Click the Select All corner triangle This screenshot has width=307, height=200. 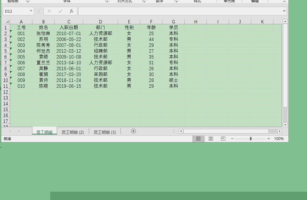(7, 22)
